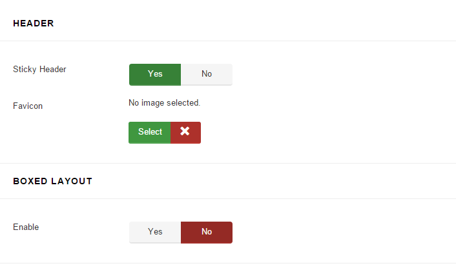This screenshot has width=456, height=268.
Task: Choose No for Boxed Layout Enable
Action: click(x=207, y=233)
